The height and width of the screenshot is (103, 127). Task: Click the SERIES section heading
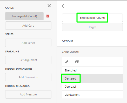coord(9,34)
